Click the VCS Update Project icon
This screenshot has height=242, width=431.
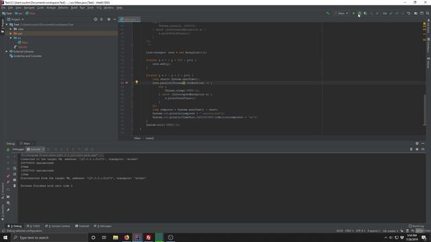click(x=391, y=13)
